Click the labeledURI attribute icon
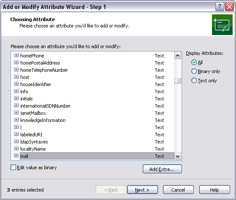236x200 pixels. pyautogui.click(x=16, y=134)
